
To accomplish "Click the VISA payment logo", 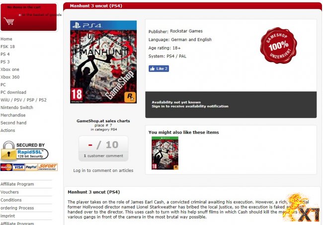I will 19,167.
